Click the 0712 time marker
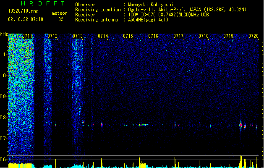 pyautogui.click(x=52, y=36)
